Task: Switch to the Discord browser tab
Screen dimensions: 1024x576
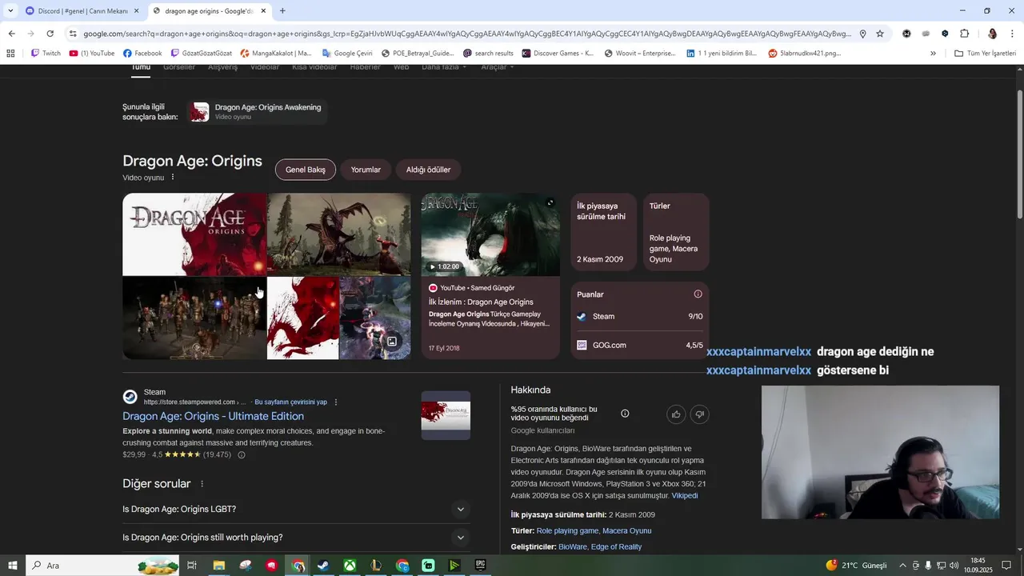Action: pos(82,11)
